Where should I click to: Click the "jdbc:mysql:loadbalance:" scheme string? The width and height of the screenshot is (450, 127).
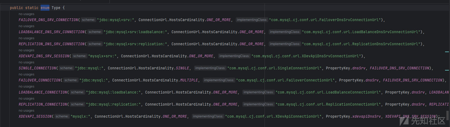113,92
